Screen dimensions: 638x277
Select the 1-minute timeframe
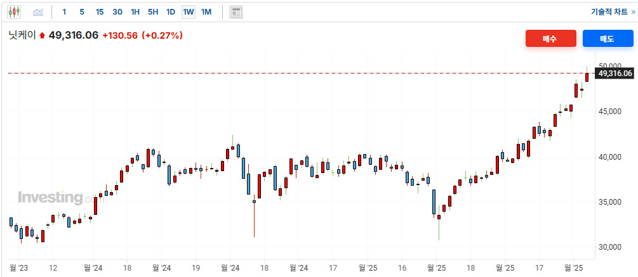click(x=64, y=12)
